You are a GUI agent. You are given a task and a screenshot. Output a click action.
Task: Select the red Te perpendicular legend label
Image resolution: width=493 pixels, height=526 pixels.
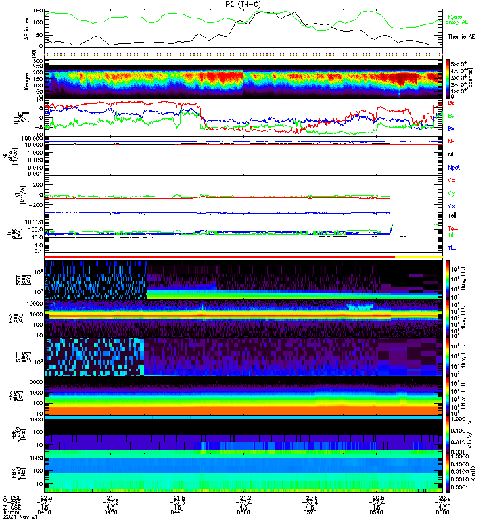[452, 228]
